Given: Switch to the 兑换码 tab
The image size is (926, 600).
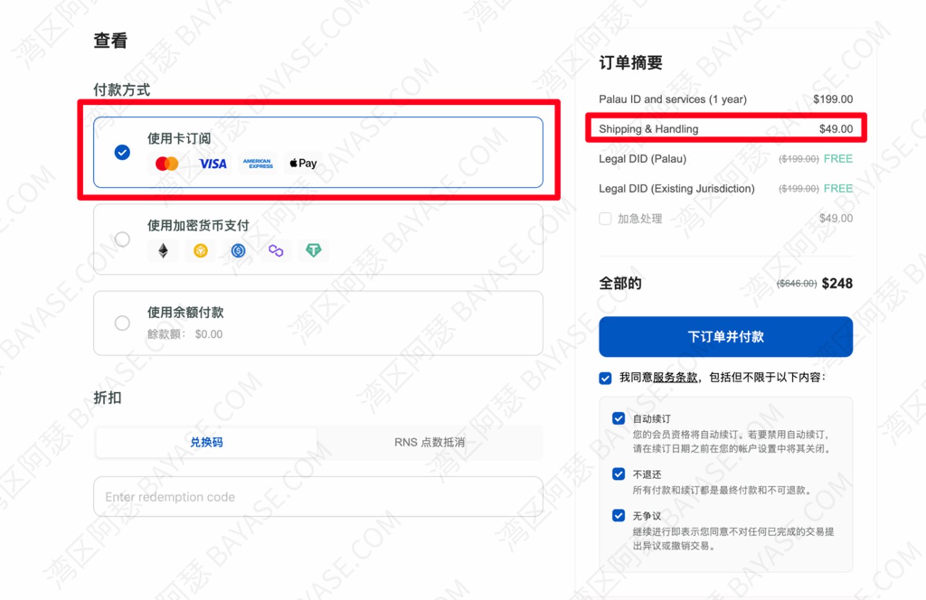Looking at the screenshot, I should tap(207, 443).
